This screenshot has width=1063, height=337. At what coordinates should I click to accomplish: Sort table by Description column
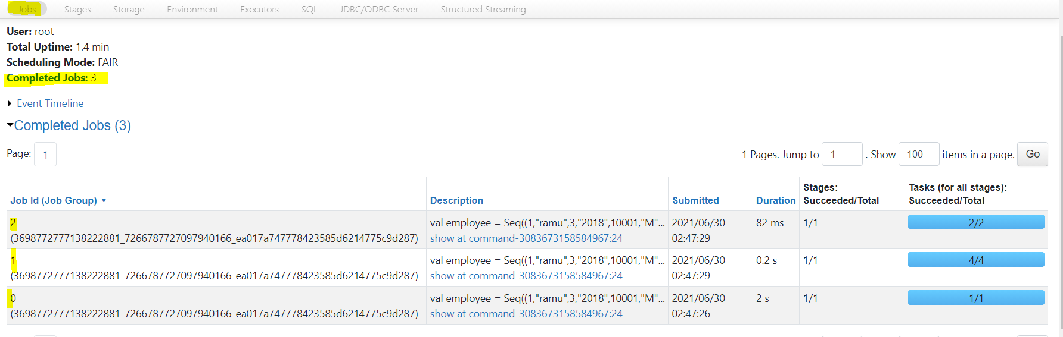pos(456,201)
